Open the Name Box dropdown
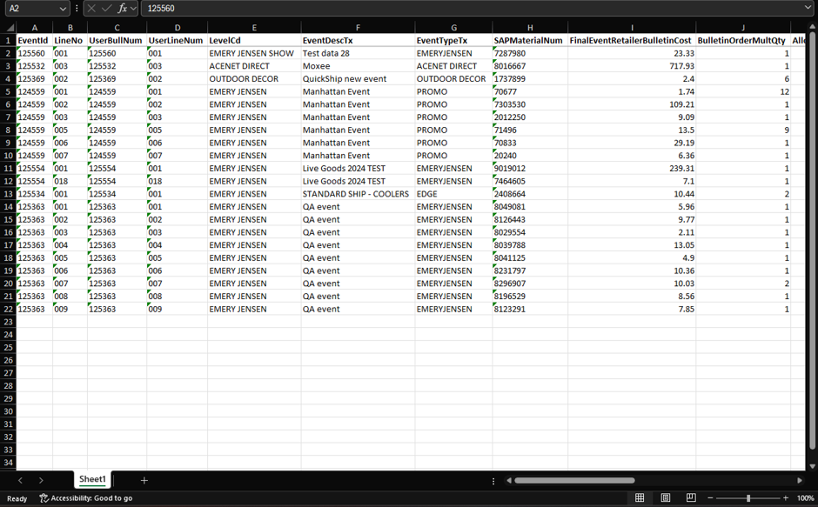The width and height of the screenshot is (818, 507). (63, 8)
